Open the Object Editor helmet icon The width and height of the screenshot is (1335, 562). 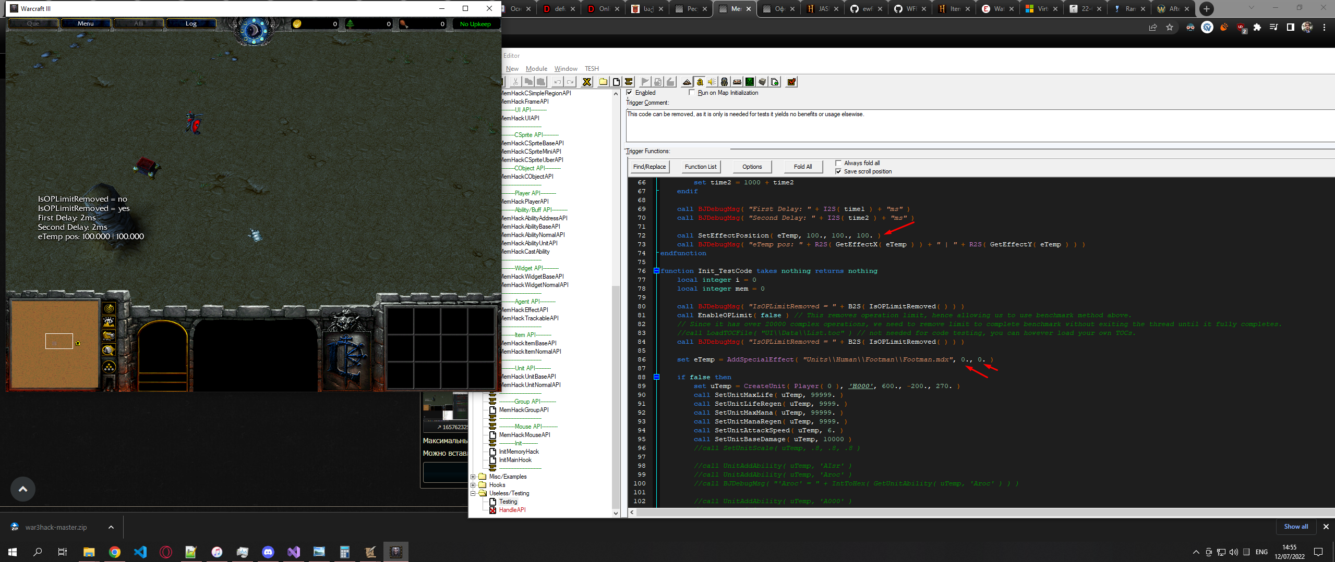click(724, 82)
